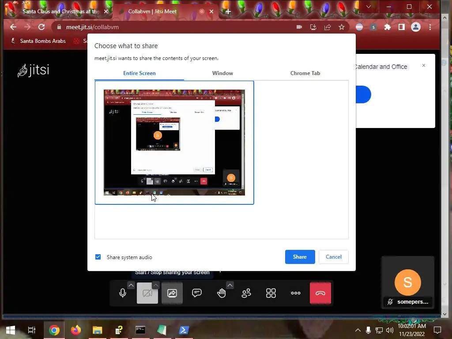Click the somepers... participant thumbnail
The height and width of the screenshot is (339, 452).
407,282
